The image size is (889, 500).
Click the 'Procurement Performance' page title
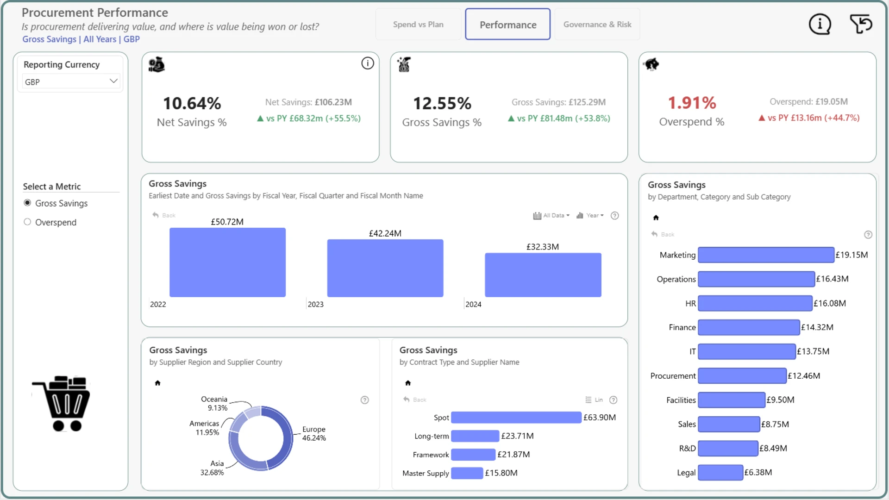coord(95,12)
